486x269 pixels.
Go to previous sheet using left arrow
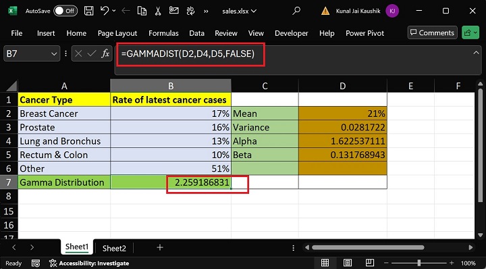14,247
